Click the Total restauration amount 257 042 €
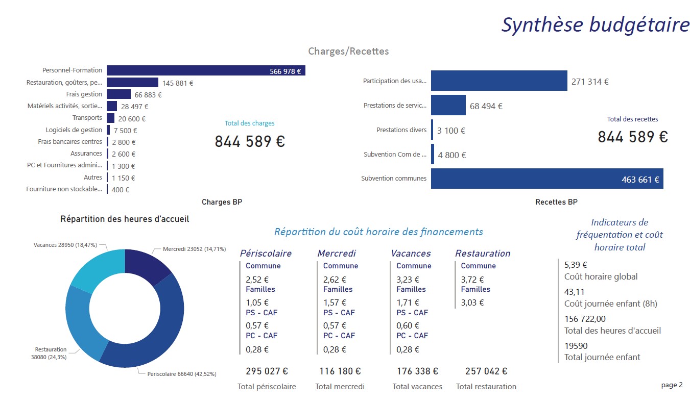Screen dimensions: 690x404 (486, 371)
